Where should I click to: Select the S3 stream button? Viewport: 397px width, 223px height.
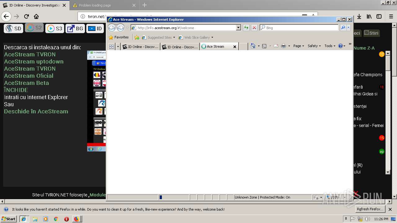tap(55, 28)
